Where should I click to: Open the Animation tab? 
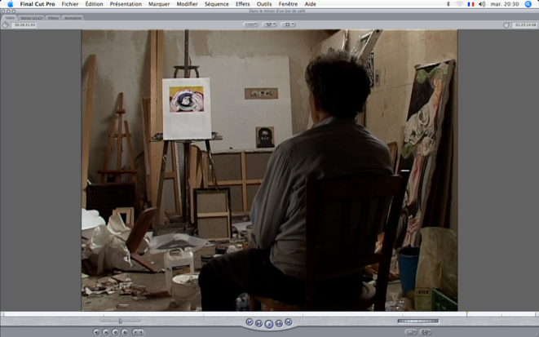click(x=73, y=18)
